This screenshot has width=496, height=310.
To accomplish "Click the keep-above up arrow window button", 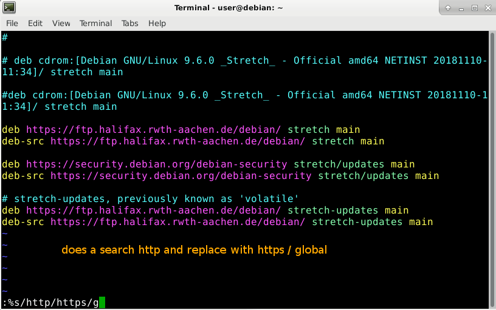I will pyautogui.click(x=448, y=8).
